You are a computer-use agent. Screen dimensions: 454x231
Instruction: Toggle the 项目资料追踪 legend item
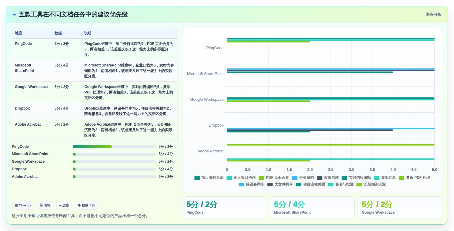pyautogui.click(x=209, y=178)
